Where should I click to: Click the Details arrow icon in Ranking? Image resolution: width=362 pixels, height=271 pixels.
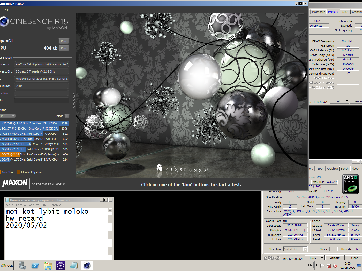(67, 116)
